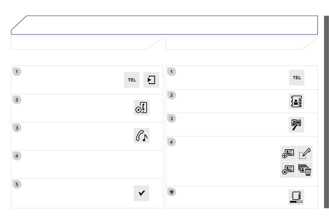The width and height of the screenshot is (329, 219).
Task: Open the secondary page arrow icon
Action: (x=151, y=80)
